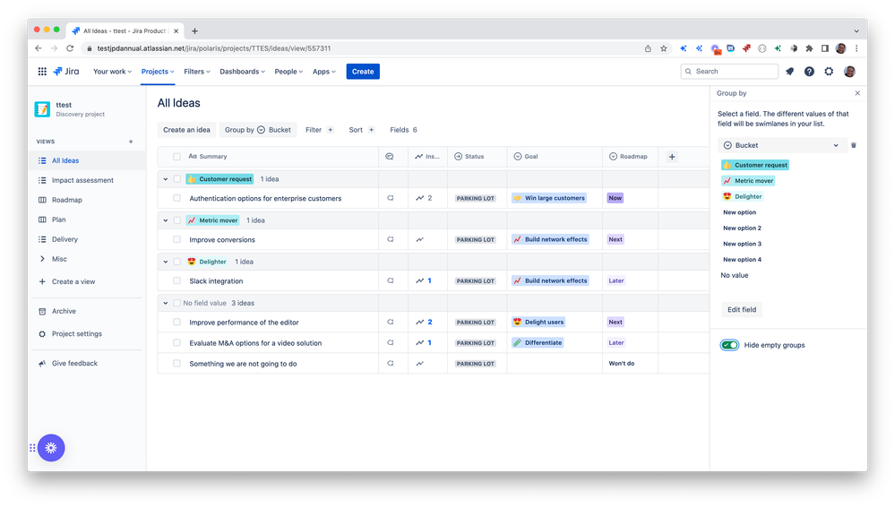This screenshot has height=508, width=895.
Task: Select the Delighter colored option in Group by panel
Action: [743, 196]
